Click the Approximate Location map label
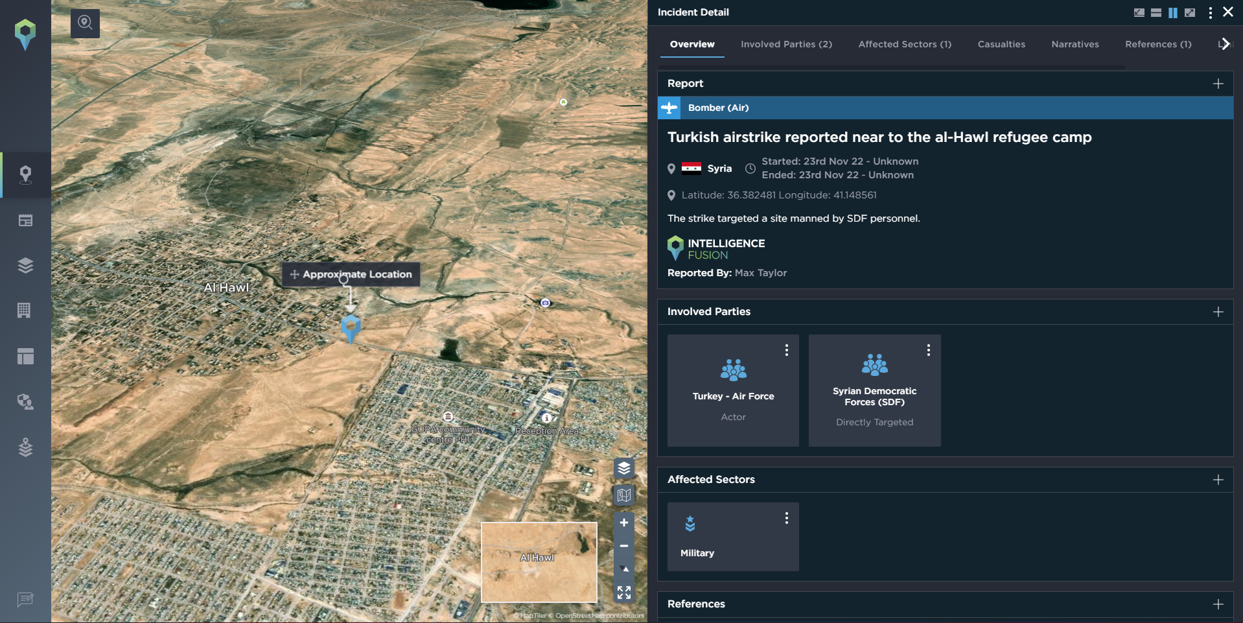Screen dimensions: 1243x623 pyautogui.click(x=351, y=274)
